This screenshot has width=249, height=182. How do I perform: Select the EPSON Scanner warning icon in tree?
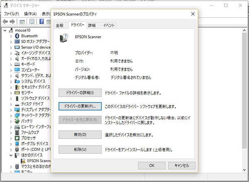tap(23, 161)
